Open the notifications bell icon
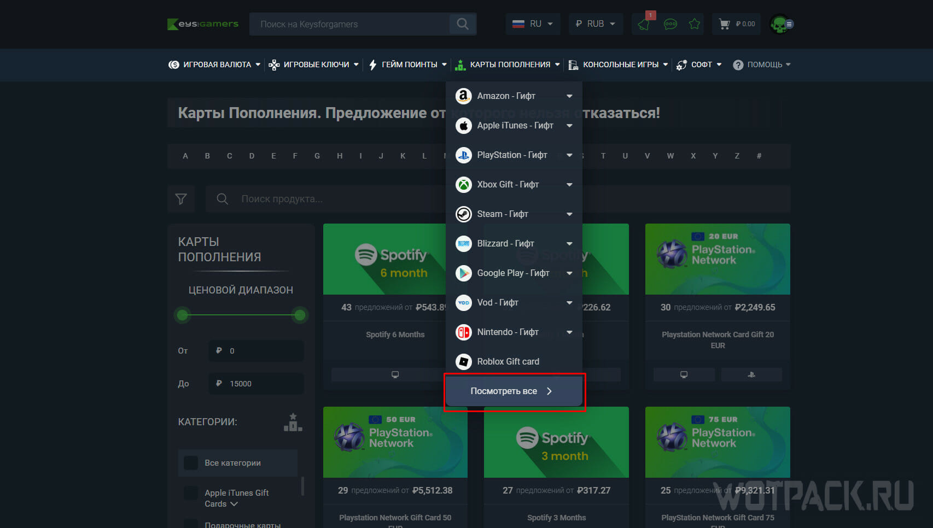 click(644, 24)
